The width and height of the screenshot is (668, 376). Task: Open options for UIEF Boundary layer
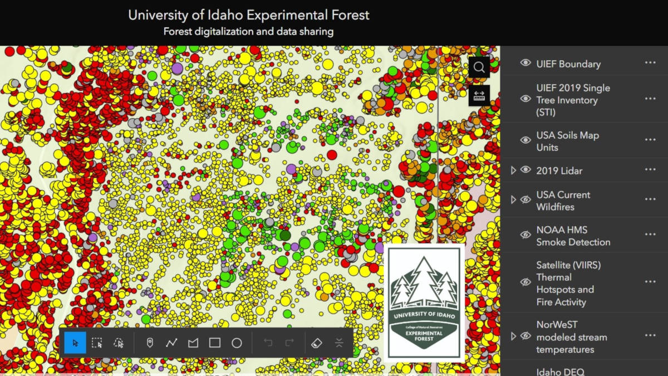pos(650,63)
